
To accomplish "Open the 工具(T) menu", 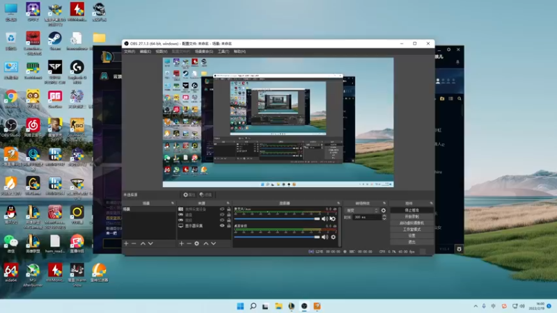I will (x=223, y=51).
